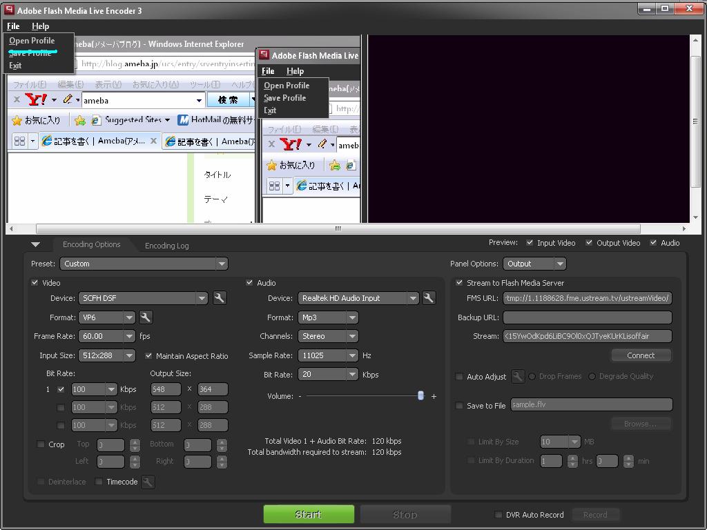Image resolution: width=707 pixels, height=530 pixels.
Task: Click the Record button
Action: pyautogui.click(x=595, y=515)
